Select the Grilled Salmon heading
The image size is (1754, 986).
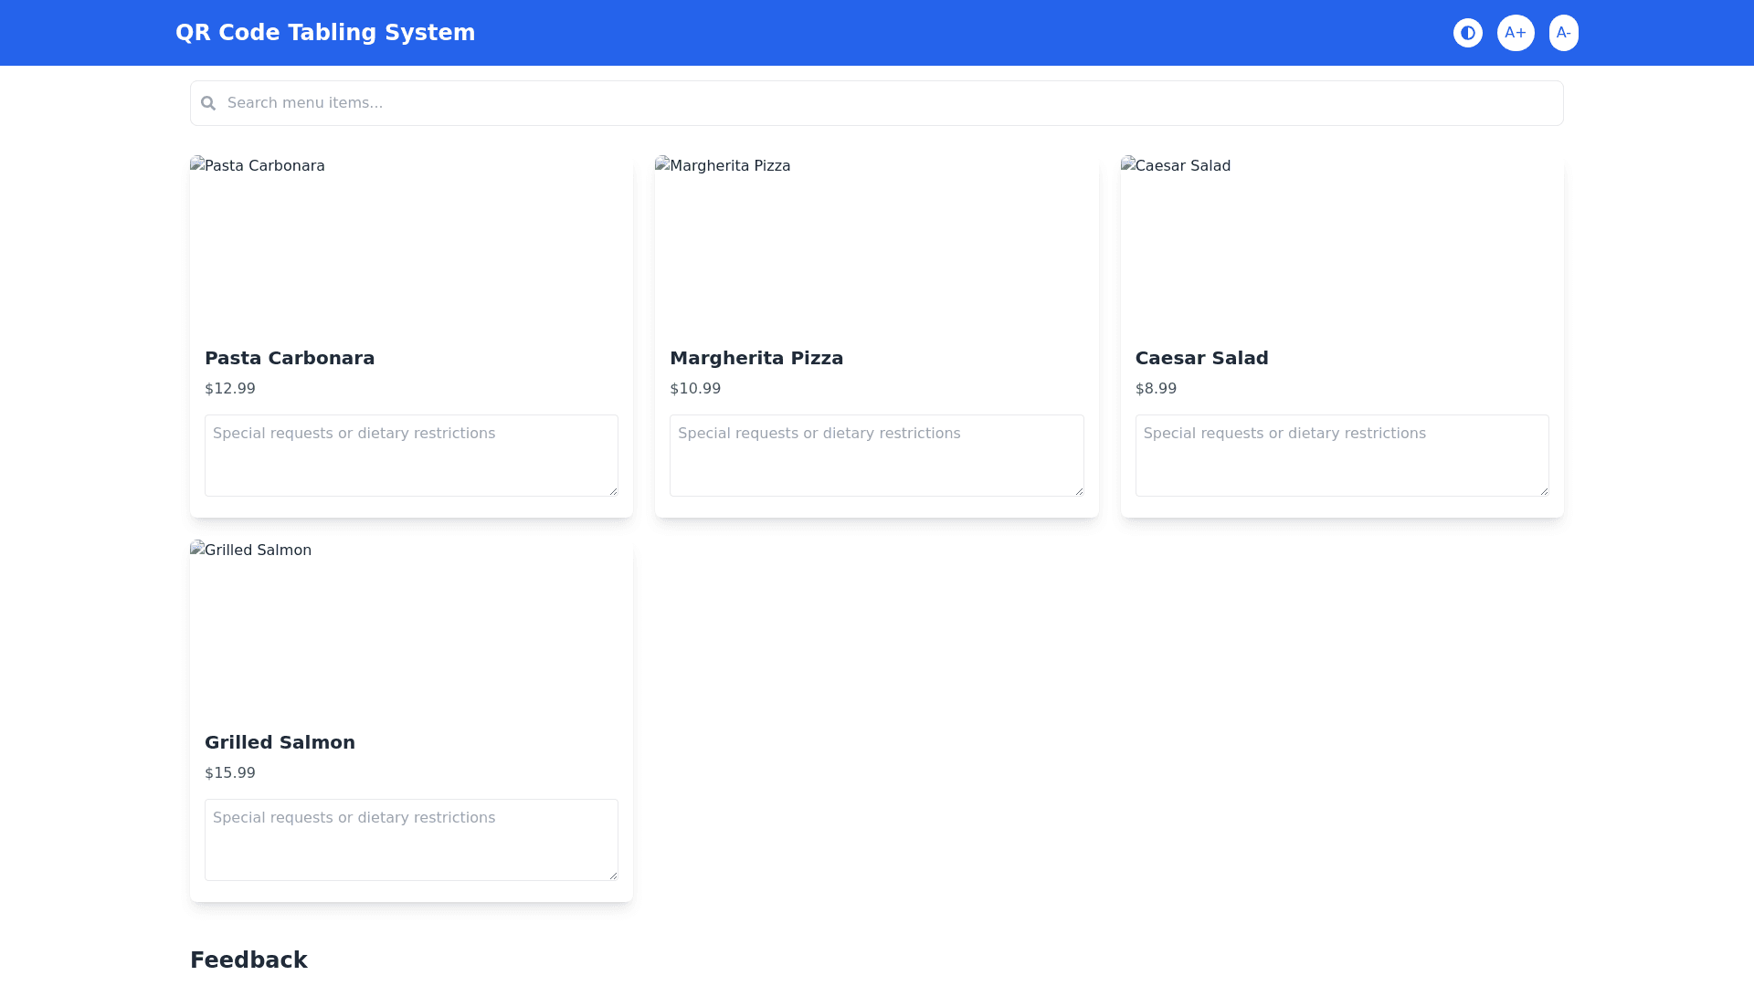280,742
